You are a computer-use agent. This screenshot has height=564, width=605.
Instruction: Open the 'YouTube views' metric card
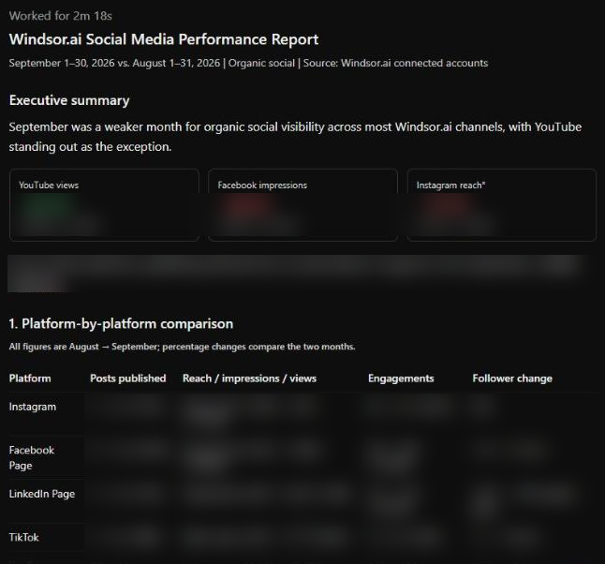[x=104, y=205]
